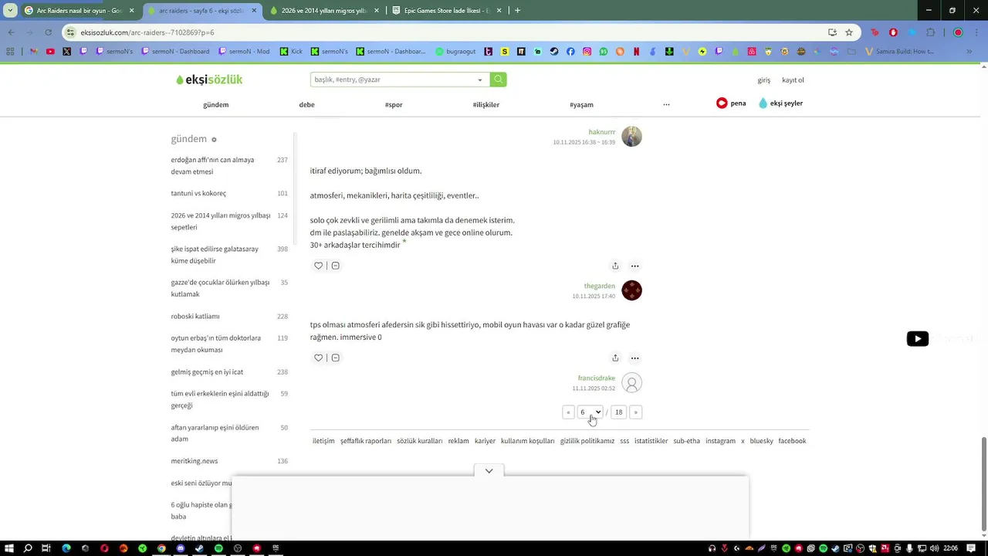This screenshot has height=556, width=988.
Task: Share thegarden's entry
Action: [x=615, y=358]
